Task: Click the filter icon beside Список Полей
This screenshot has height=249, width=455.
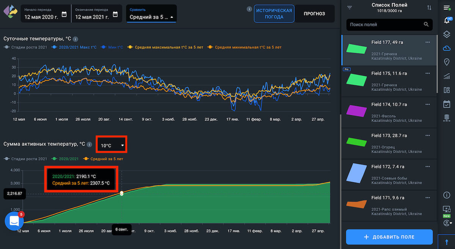Action: pos(350,8)
